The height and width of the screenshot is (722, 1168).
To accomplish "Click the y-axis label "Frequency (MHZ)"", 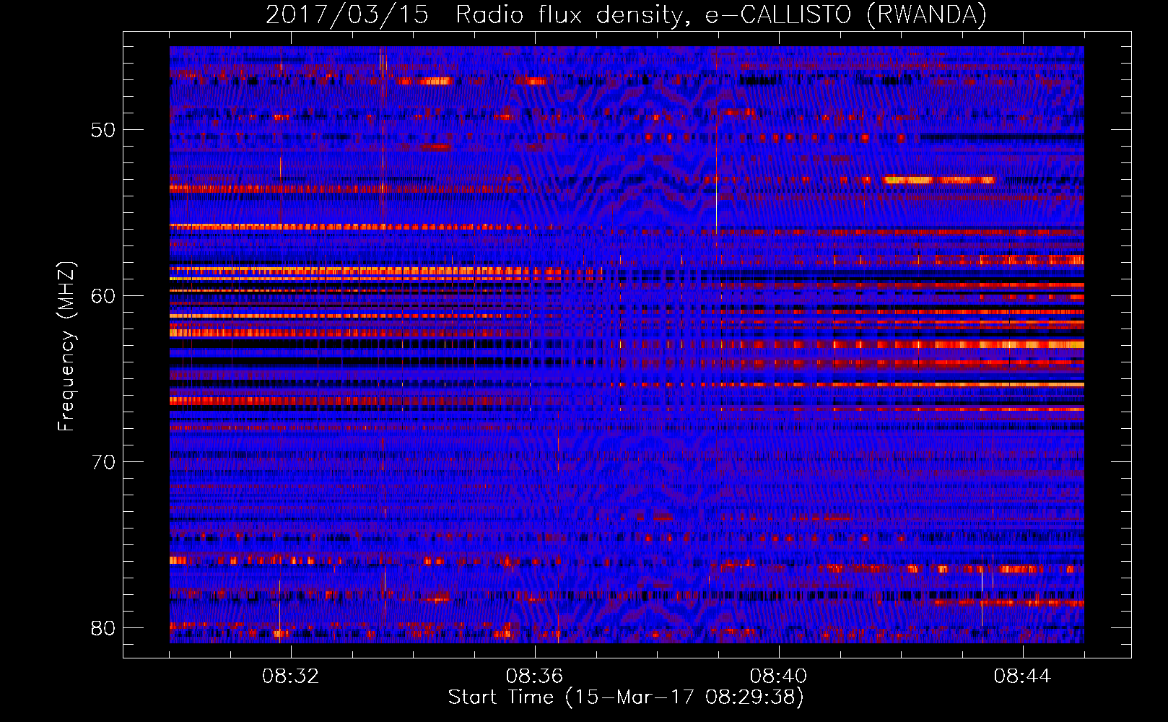I will [66, 347].
